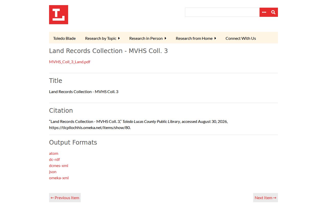The width and height of the screenshot is (327, 204).
Task: Expand Research by Topic dropdown
Action: (x=102, y=38)
